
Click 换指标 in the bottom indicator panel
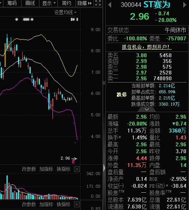click(63, 204)
